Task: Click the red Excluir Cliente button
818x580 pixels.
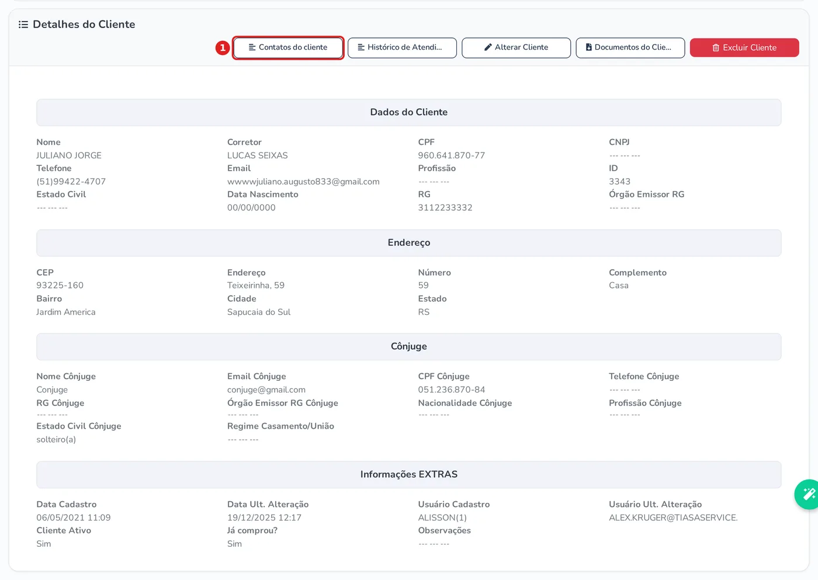Action: coord(744,47)
